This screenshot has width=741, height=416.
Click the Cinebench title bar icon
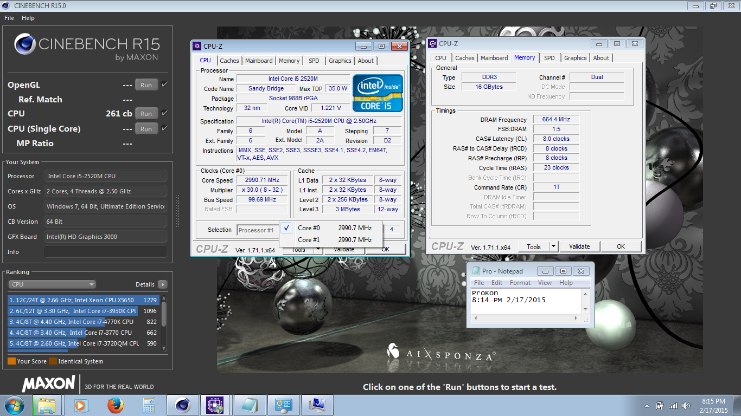click(6, 5)
